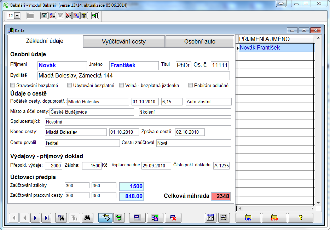
Task: Click the binoculars search icon
Action: click(87, 218)
